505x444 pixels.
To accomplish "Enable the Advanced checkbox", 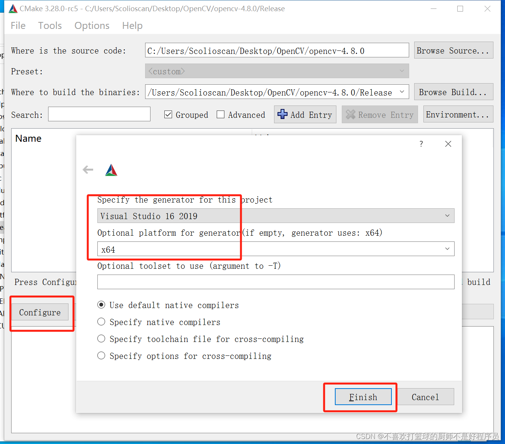I will click(221, 114).
